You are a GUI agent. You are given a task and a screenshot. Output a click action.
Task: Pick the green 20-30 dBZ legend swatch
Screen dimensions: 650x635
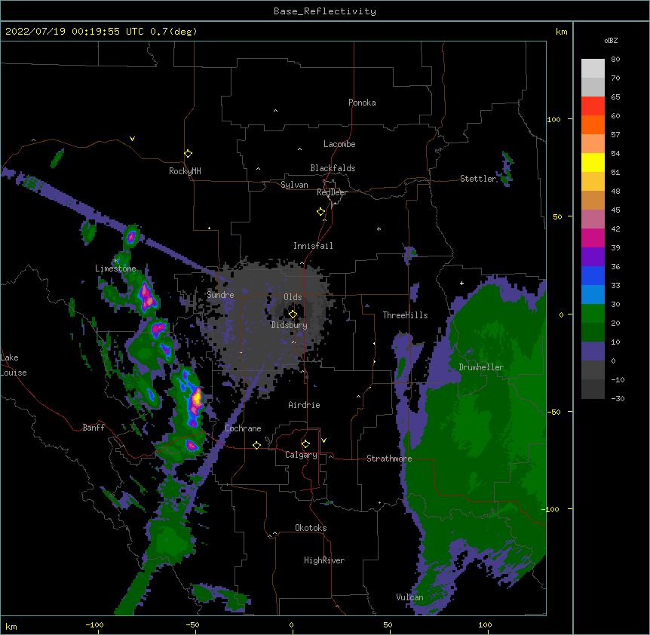[x=593, y=314]
